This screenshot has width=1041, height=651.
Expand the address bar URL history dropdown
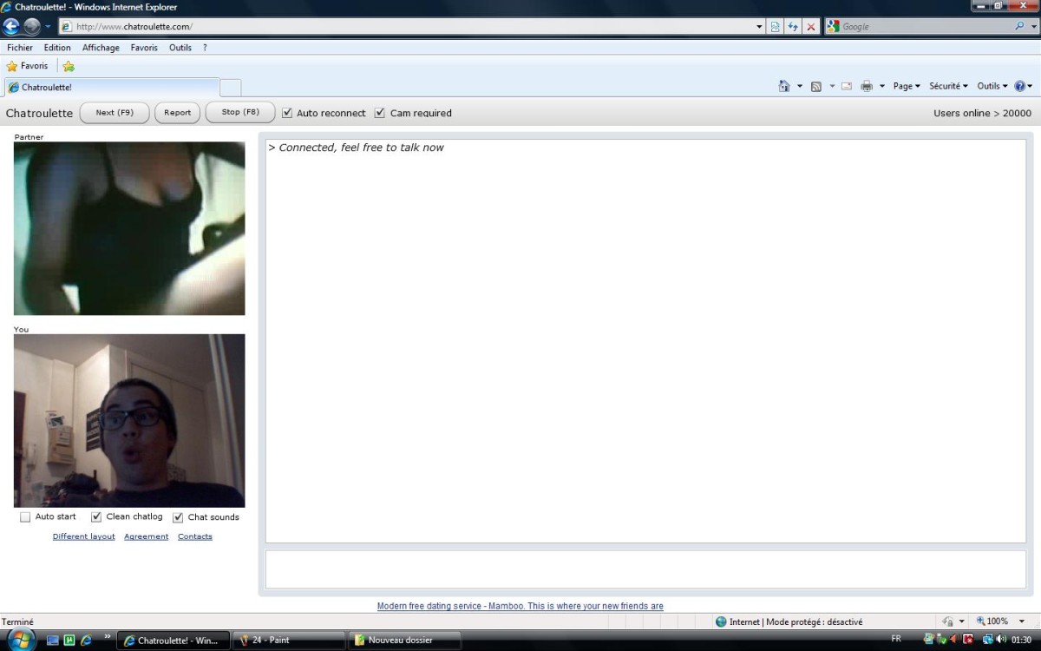(760, 27)
